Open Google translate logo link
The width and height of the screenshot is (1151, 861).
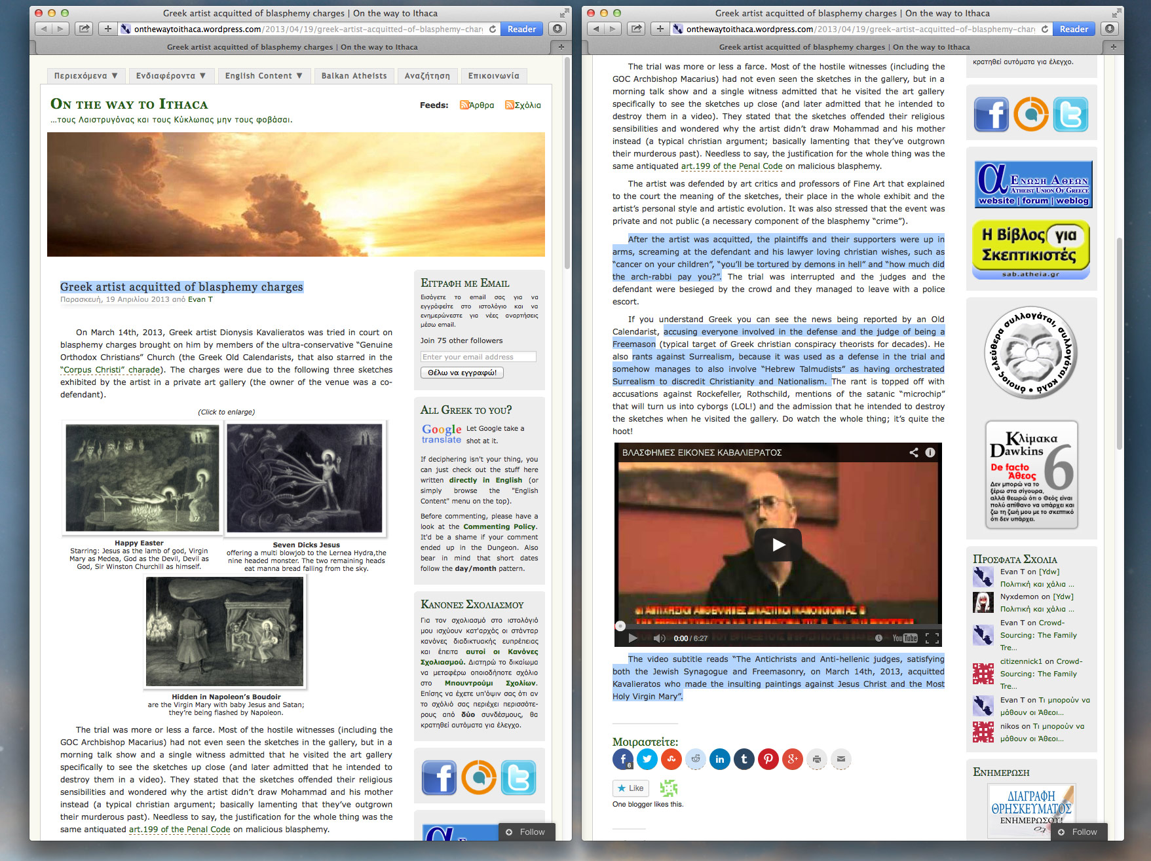point(442,433)
